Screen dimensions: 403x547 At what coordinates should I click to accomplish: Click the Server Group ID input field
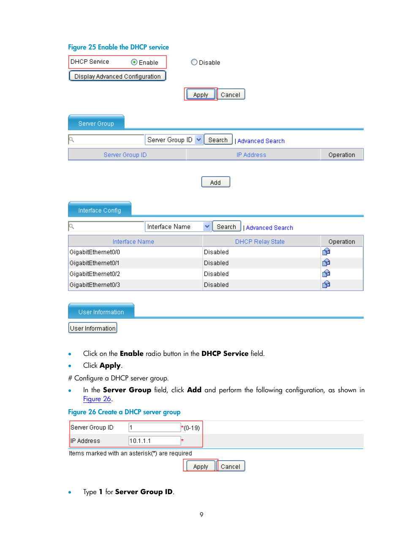pos(155,427)
